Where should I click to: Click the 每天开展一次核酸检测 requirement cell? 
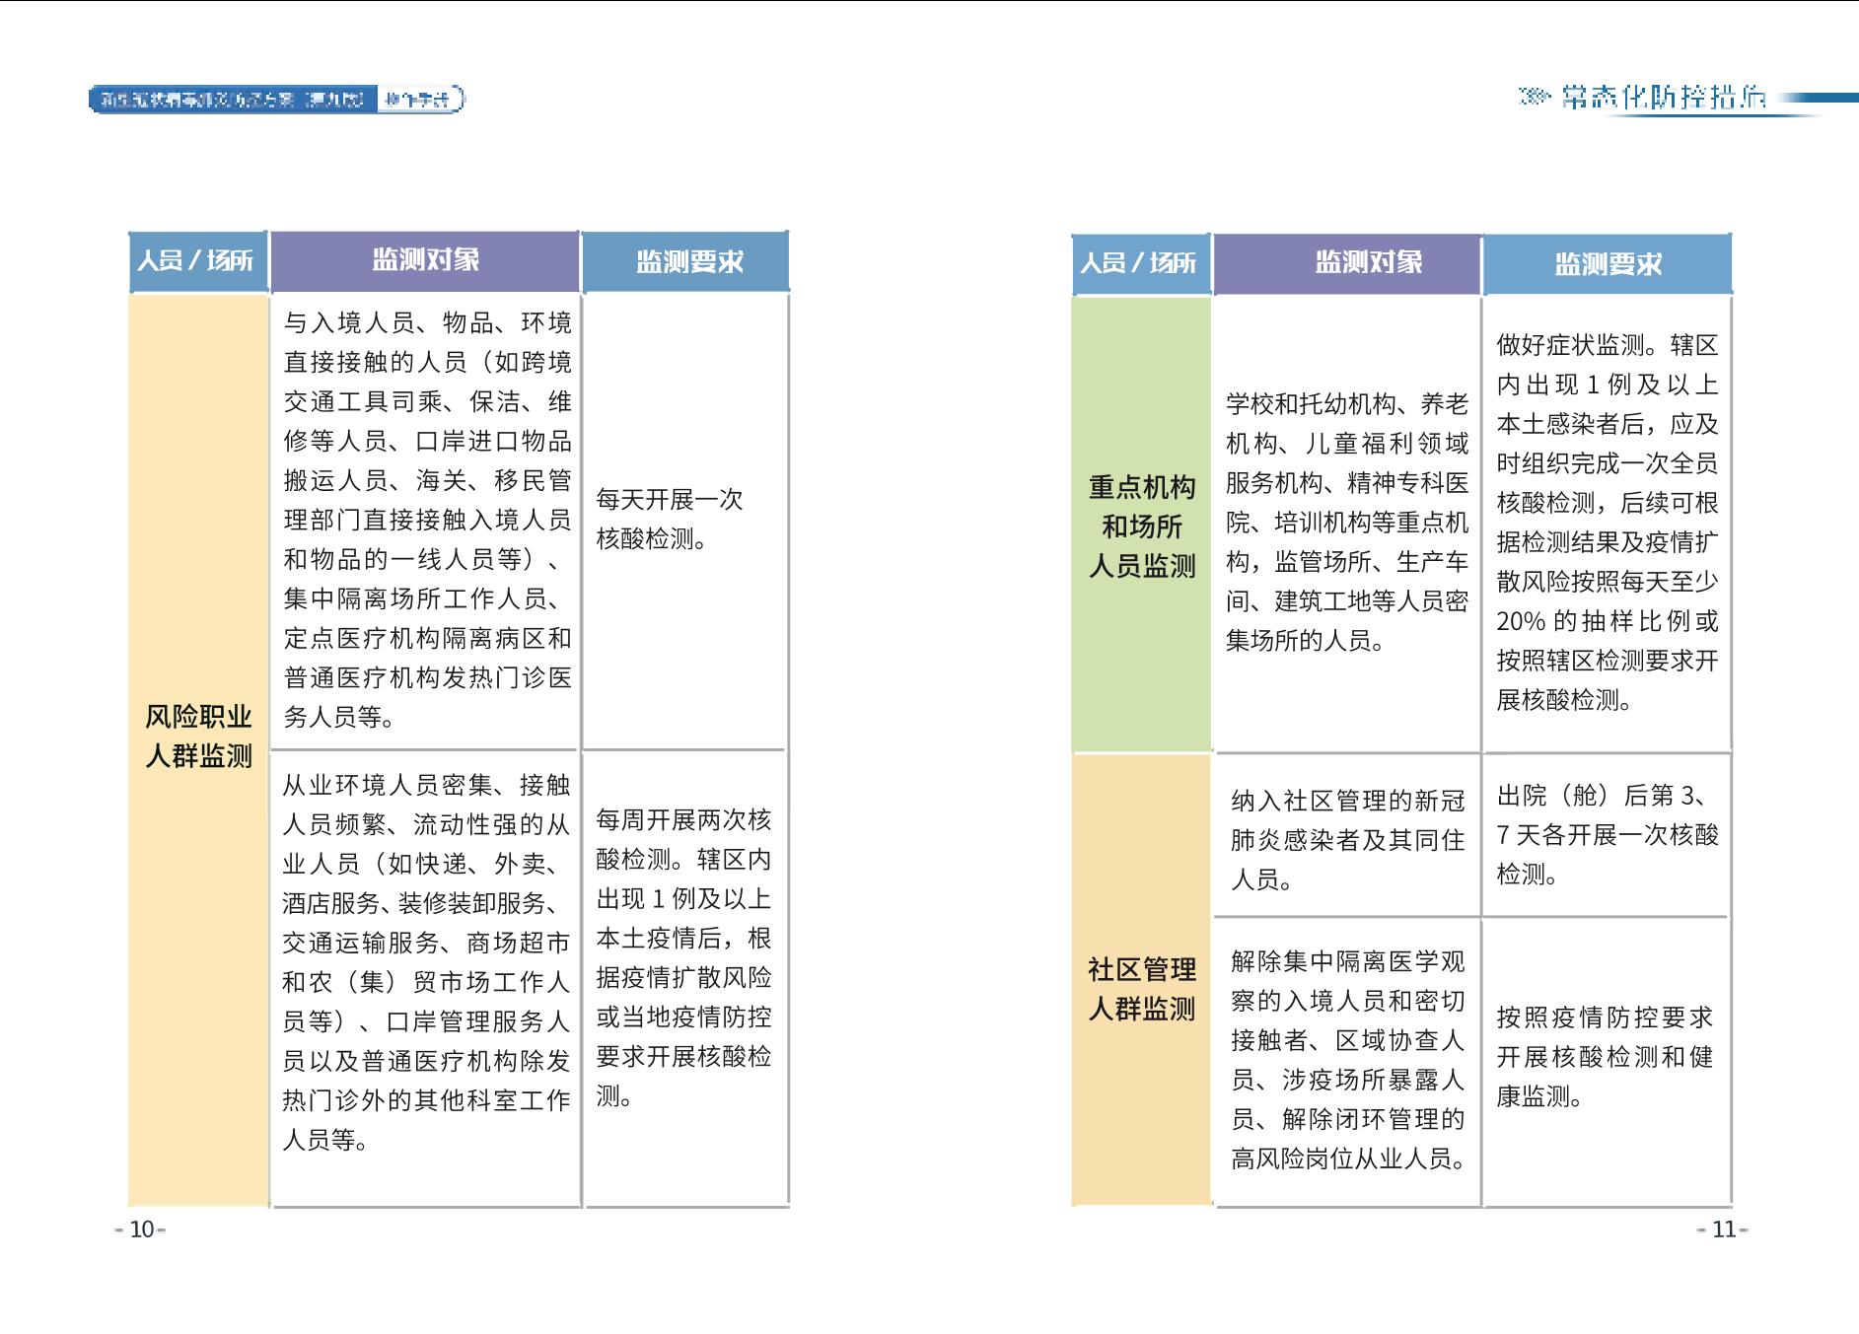point(686,521)
